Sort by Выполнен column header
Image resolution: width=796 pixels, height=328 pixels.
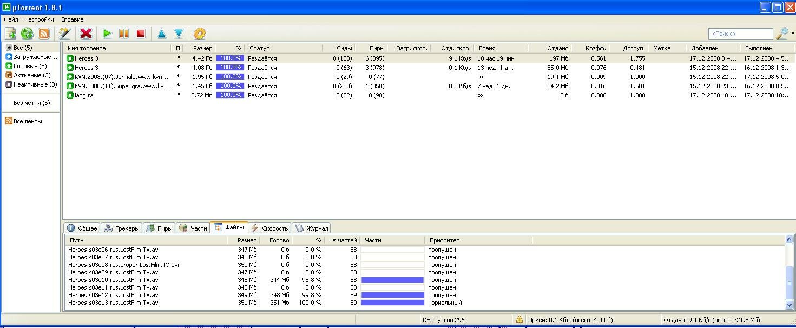coord(767,48)
